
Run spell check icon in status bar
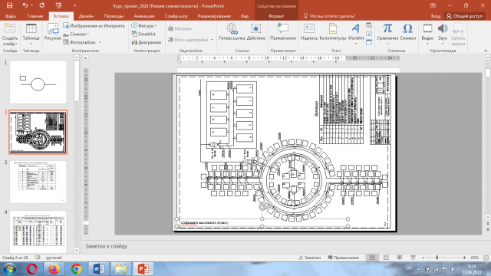[38, 258]
